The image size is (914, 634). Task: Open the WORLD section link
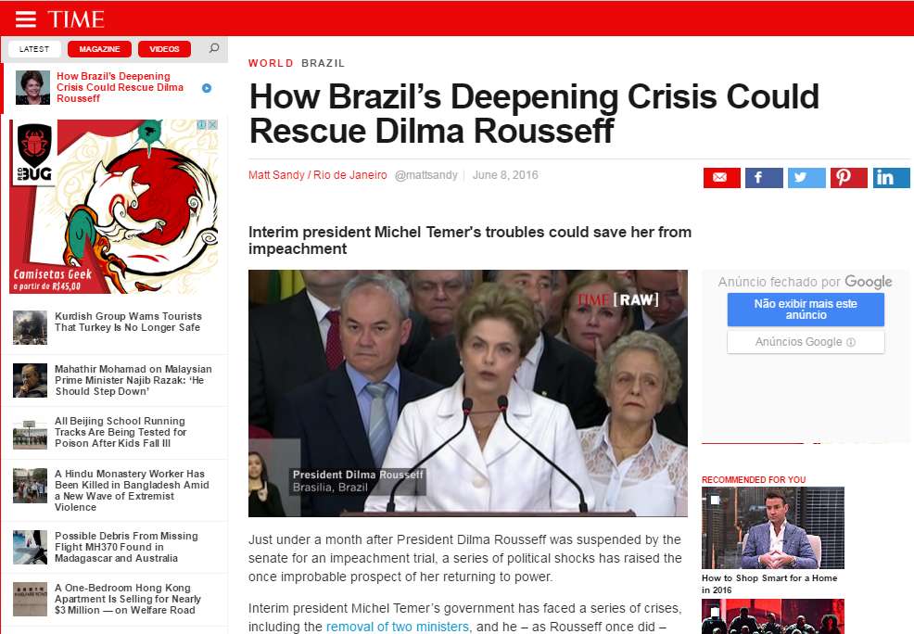271,63
